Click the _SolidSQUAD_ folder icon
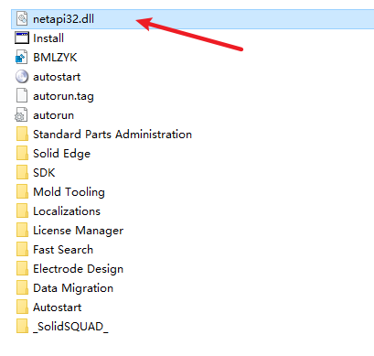Screen dimensions: 374x356 coord(22,326)
